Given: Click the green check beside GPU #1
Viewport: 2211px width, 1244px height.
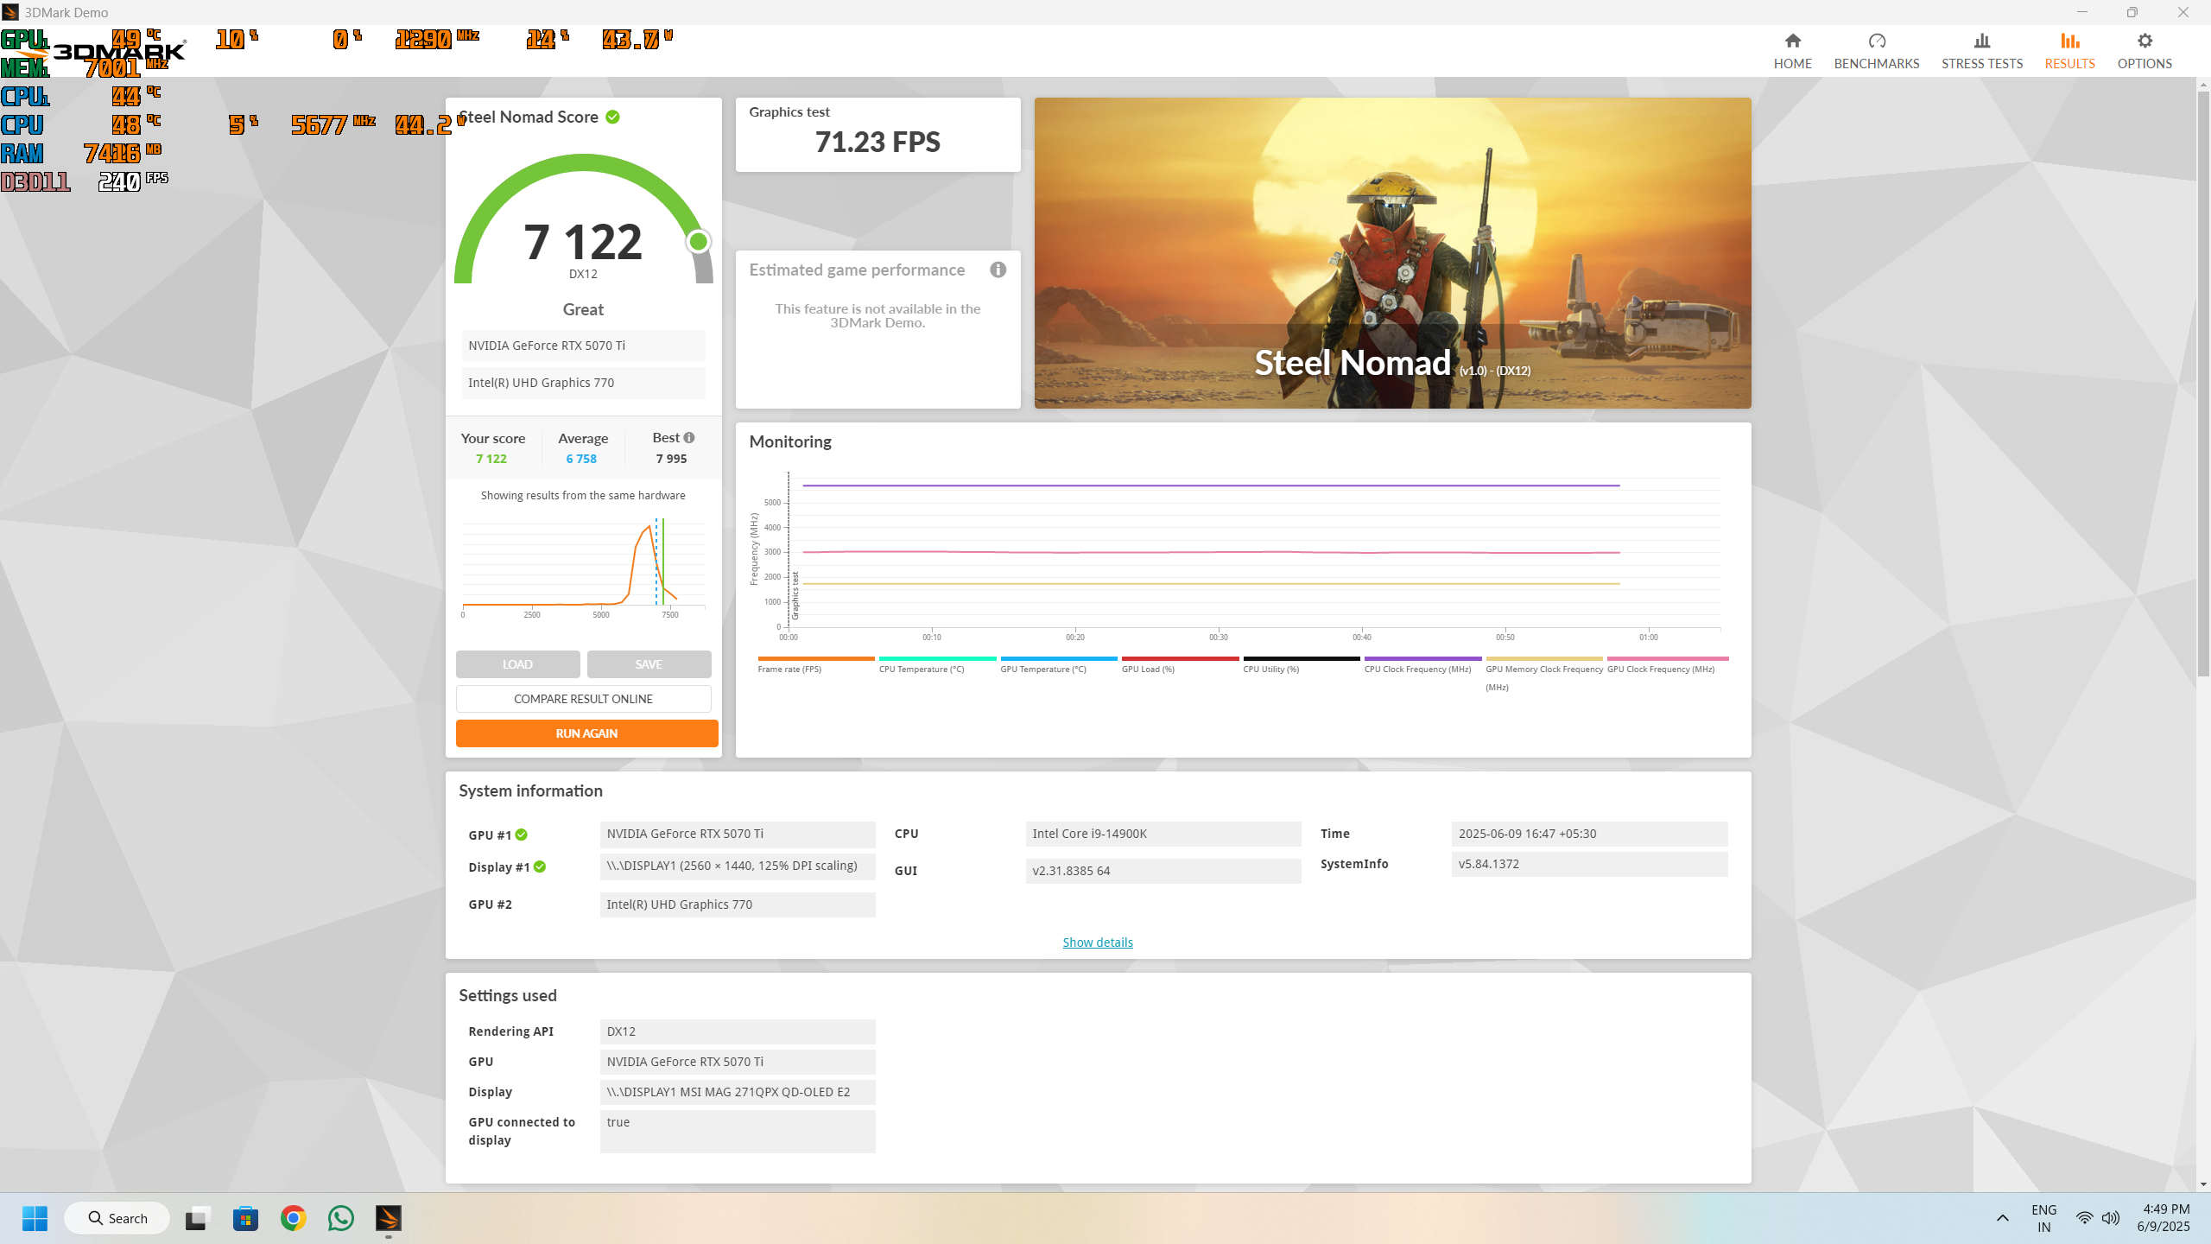Looking at the screenshot, I should tap(522, 835).
